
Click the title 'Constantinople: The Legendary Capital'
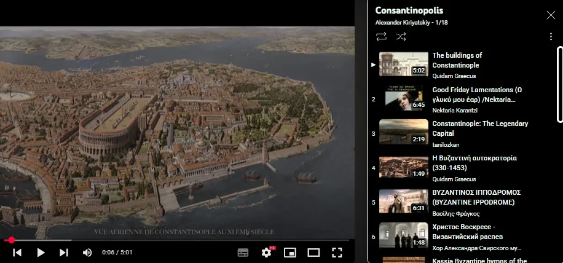click(x=480, y=128)
